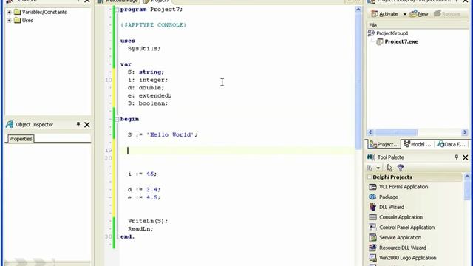The image size is (473, 266).
Task: Switch to the Model View tab
Action: point(418,144)
